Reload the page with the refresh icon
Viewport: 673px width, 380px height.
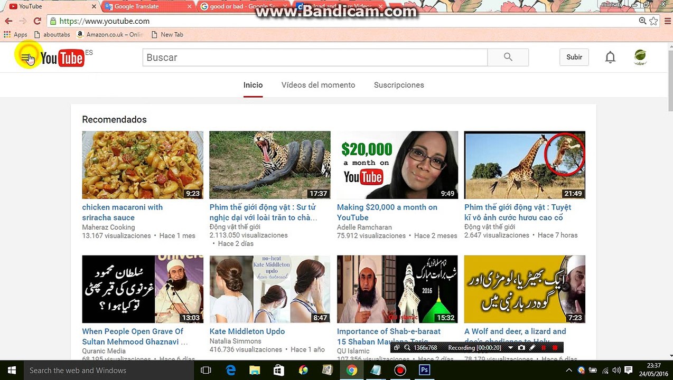pos(37,21)
